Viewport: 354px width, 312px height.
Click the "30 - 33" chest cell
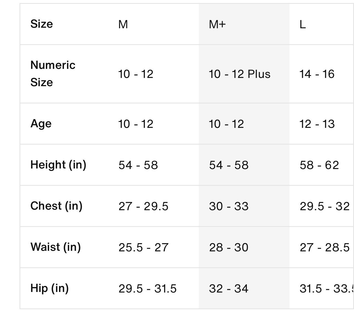pyautogui.click(x=228, y=206)
